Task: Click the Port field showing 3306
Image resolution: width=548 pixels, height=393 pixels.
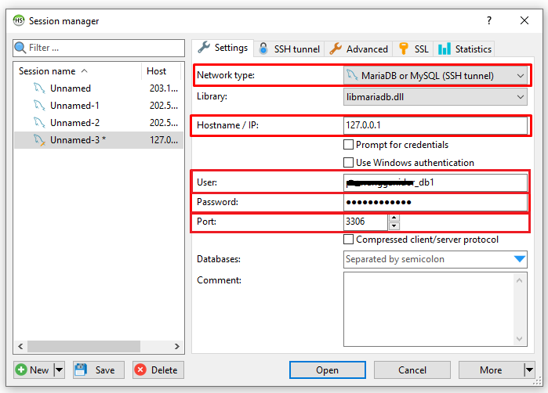Action: 365,222
